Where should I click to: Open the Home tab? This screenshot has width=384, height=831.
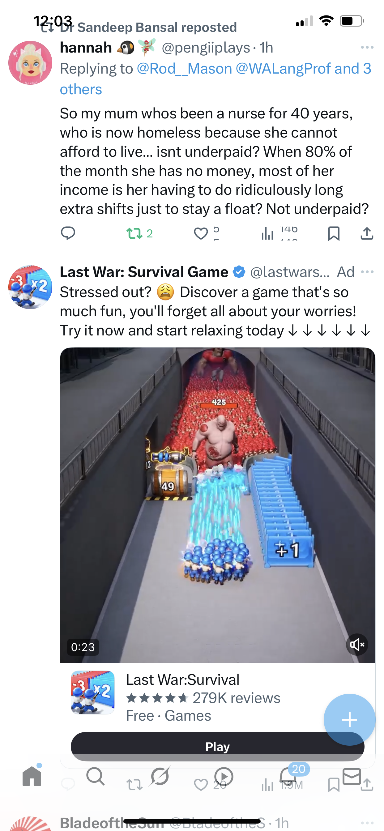pos(32,776)
